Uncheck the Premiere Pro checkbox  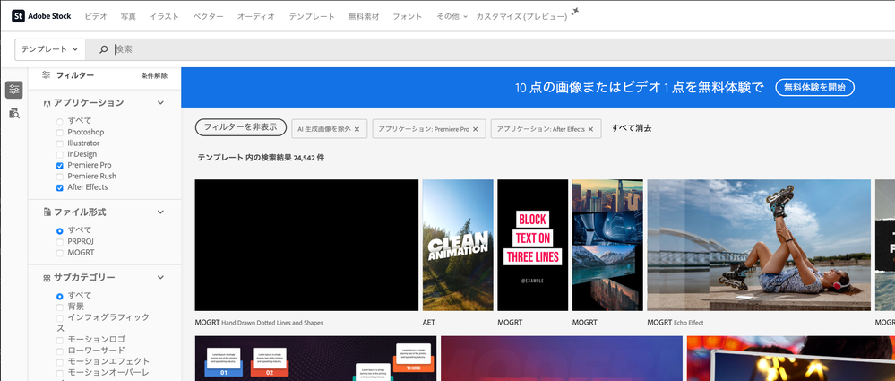point(60,166)
